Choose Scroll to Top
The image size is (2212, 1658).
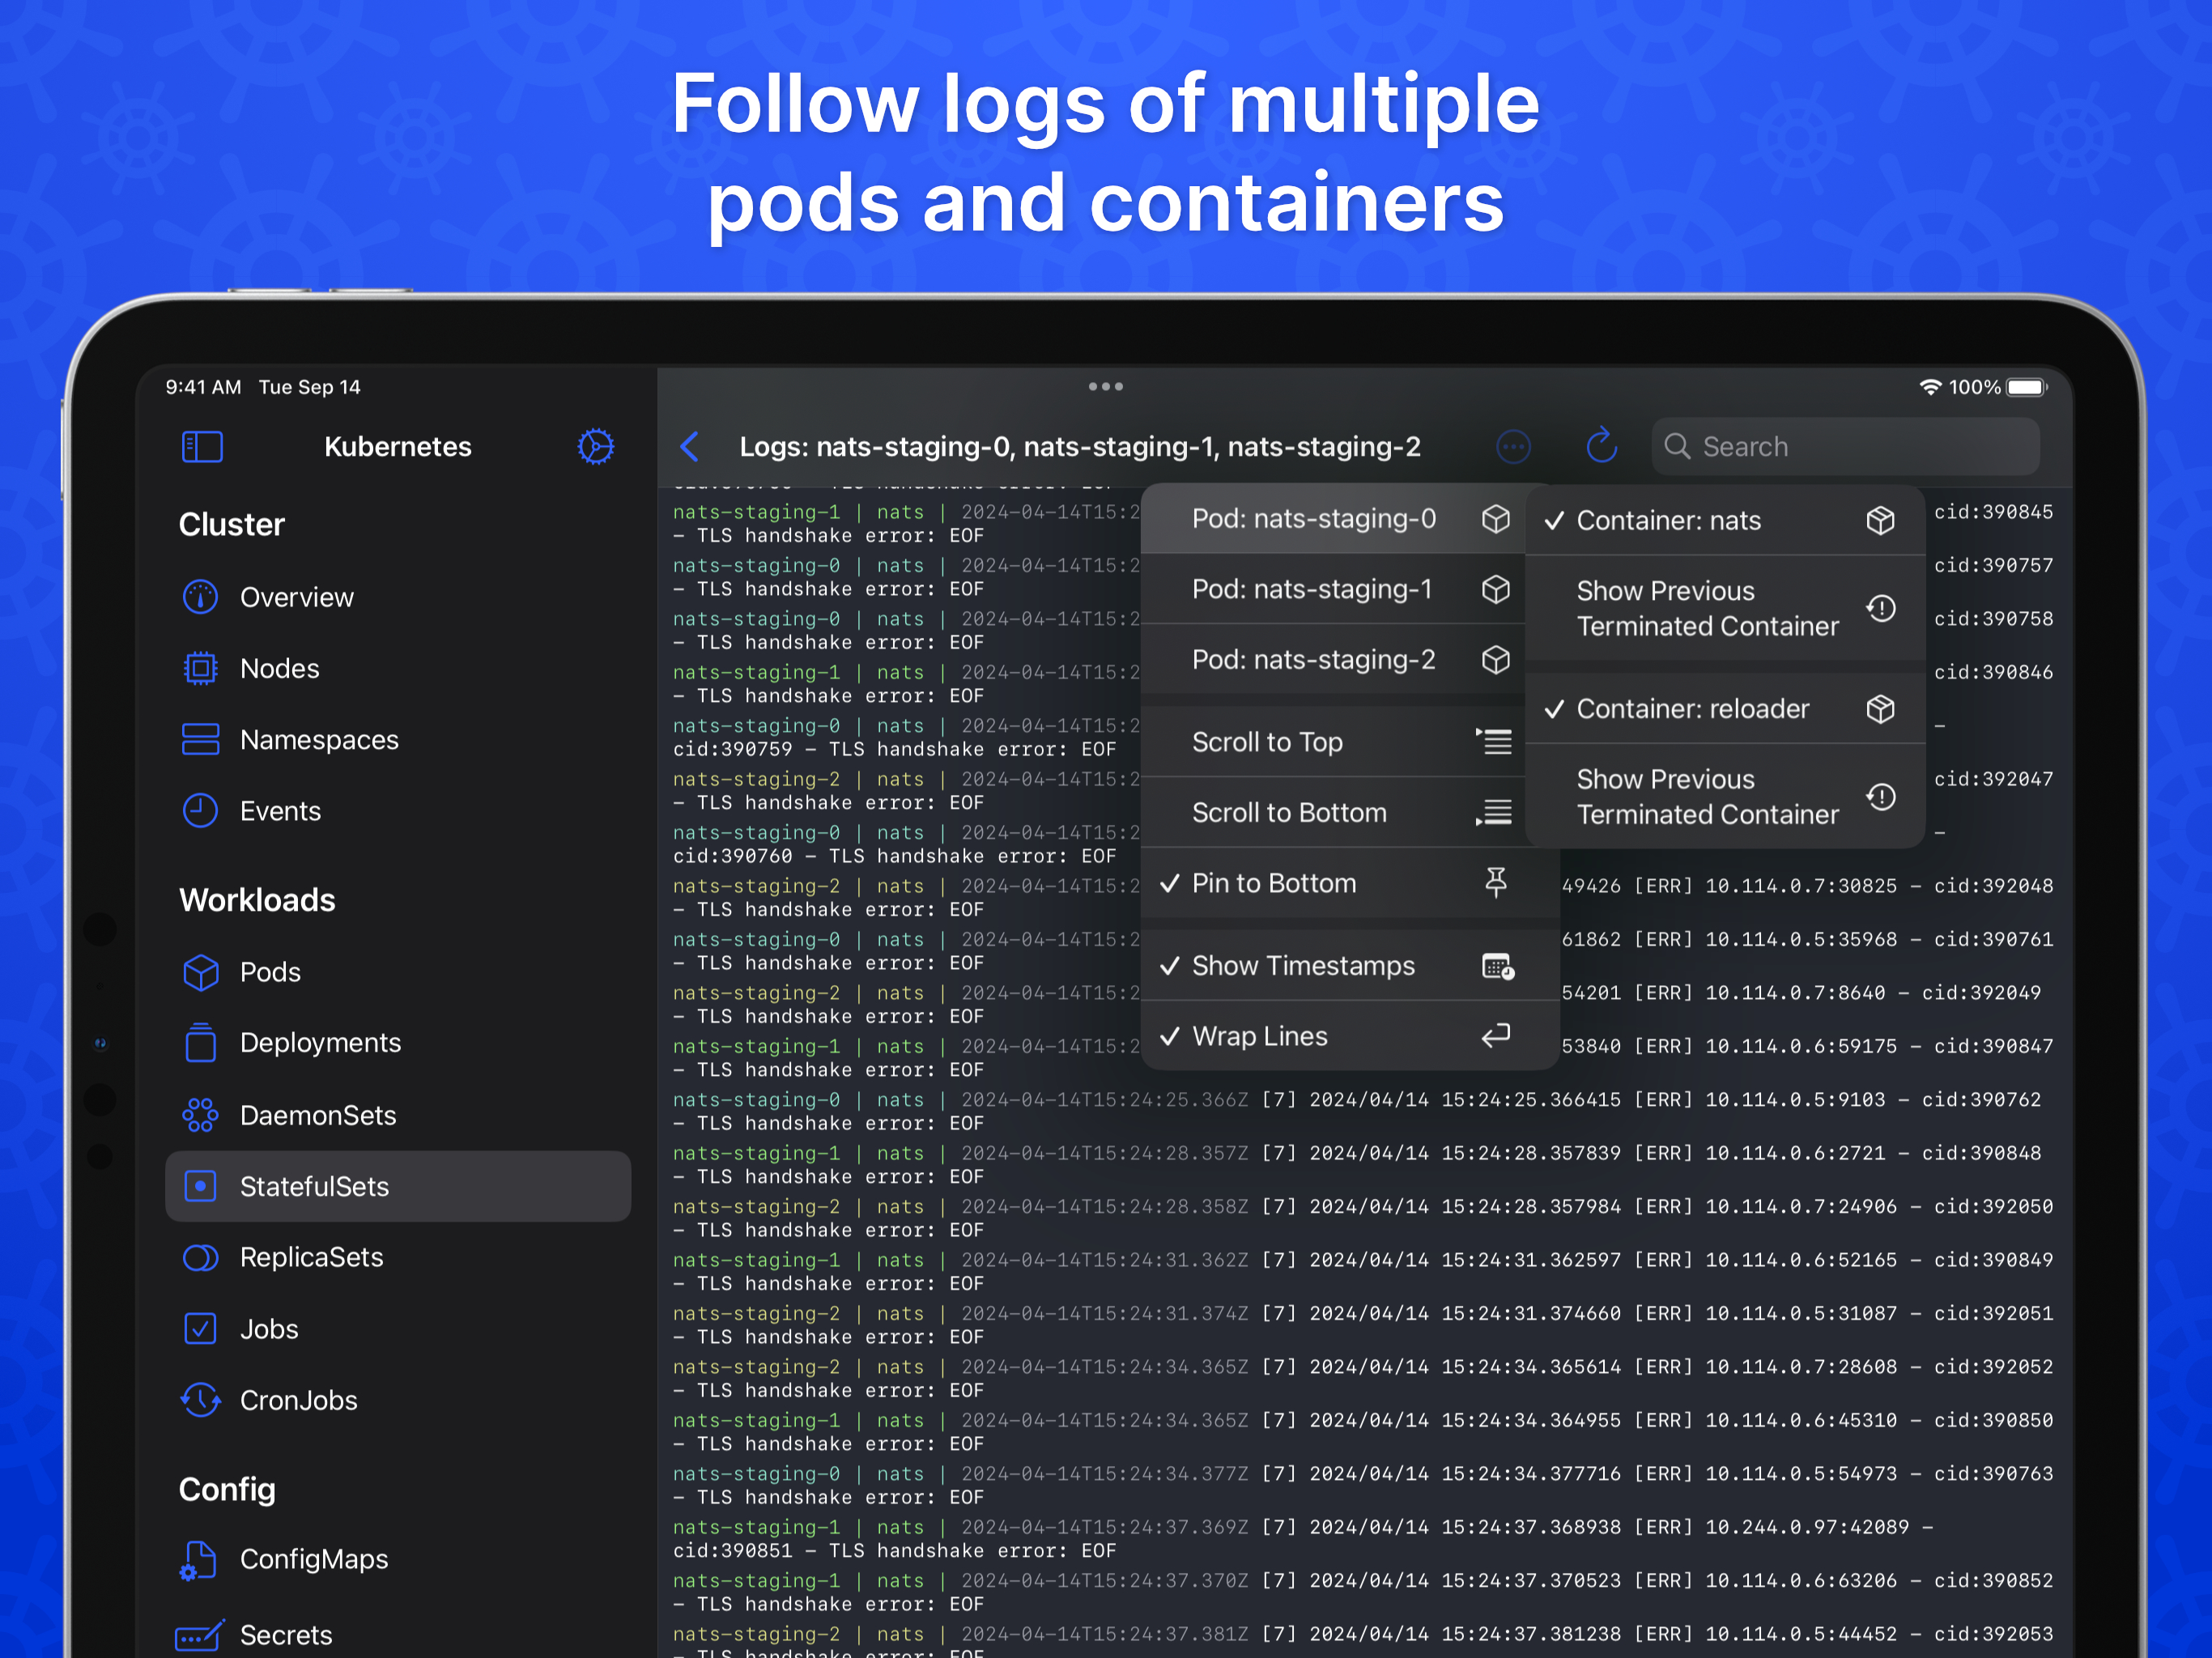(1332, 742)
